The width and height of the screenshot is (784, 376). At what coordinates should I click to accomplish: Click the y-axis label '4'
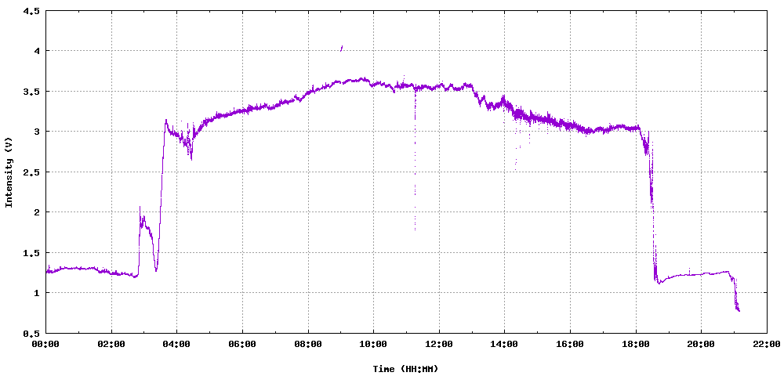tap(37, 50)
